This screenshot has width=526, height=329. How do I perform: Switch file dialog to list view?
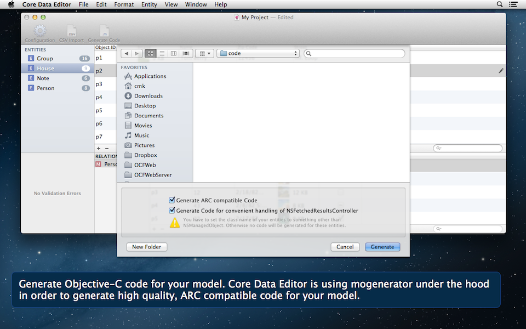pos(162,53)
